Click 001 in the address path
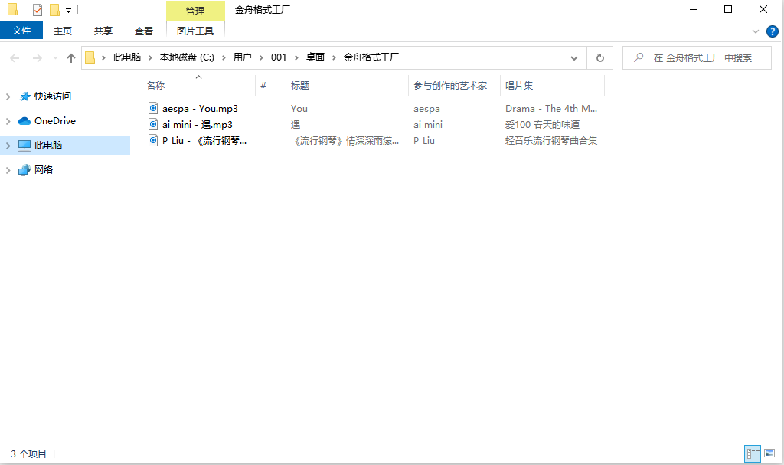This screenshot has width=784, height=465. 279,57
